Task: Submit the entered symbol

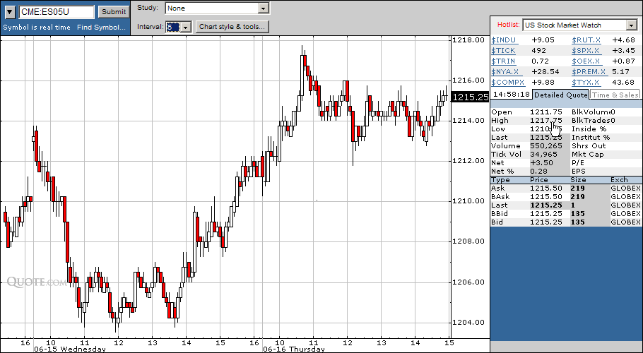Action: click(114, 12)
